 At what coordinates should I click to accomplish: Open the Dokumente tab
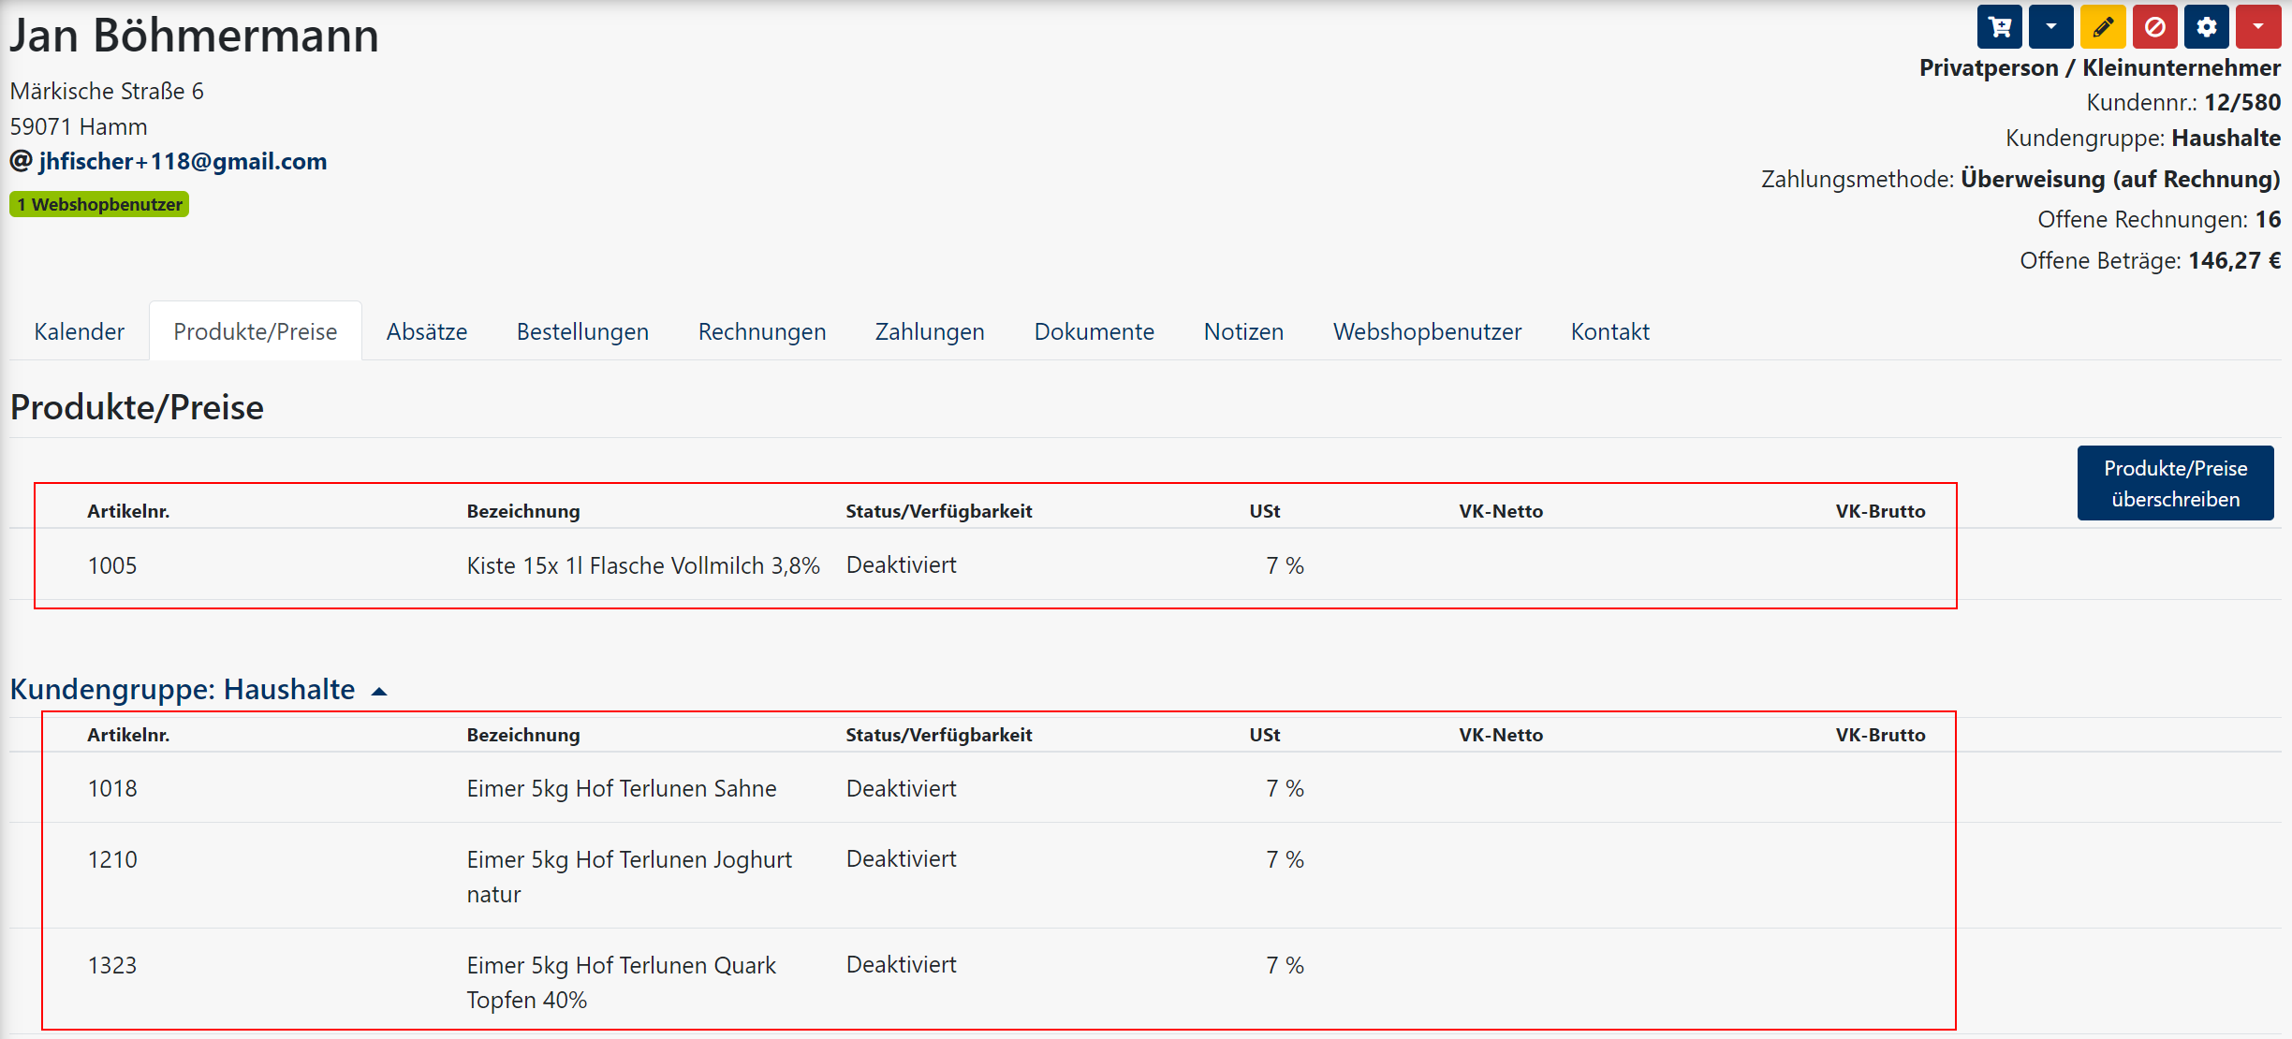tap(1095, 331)
